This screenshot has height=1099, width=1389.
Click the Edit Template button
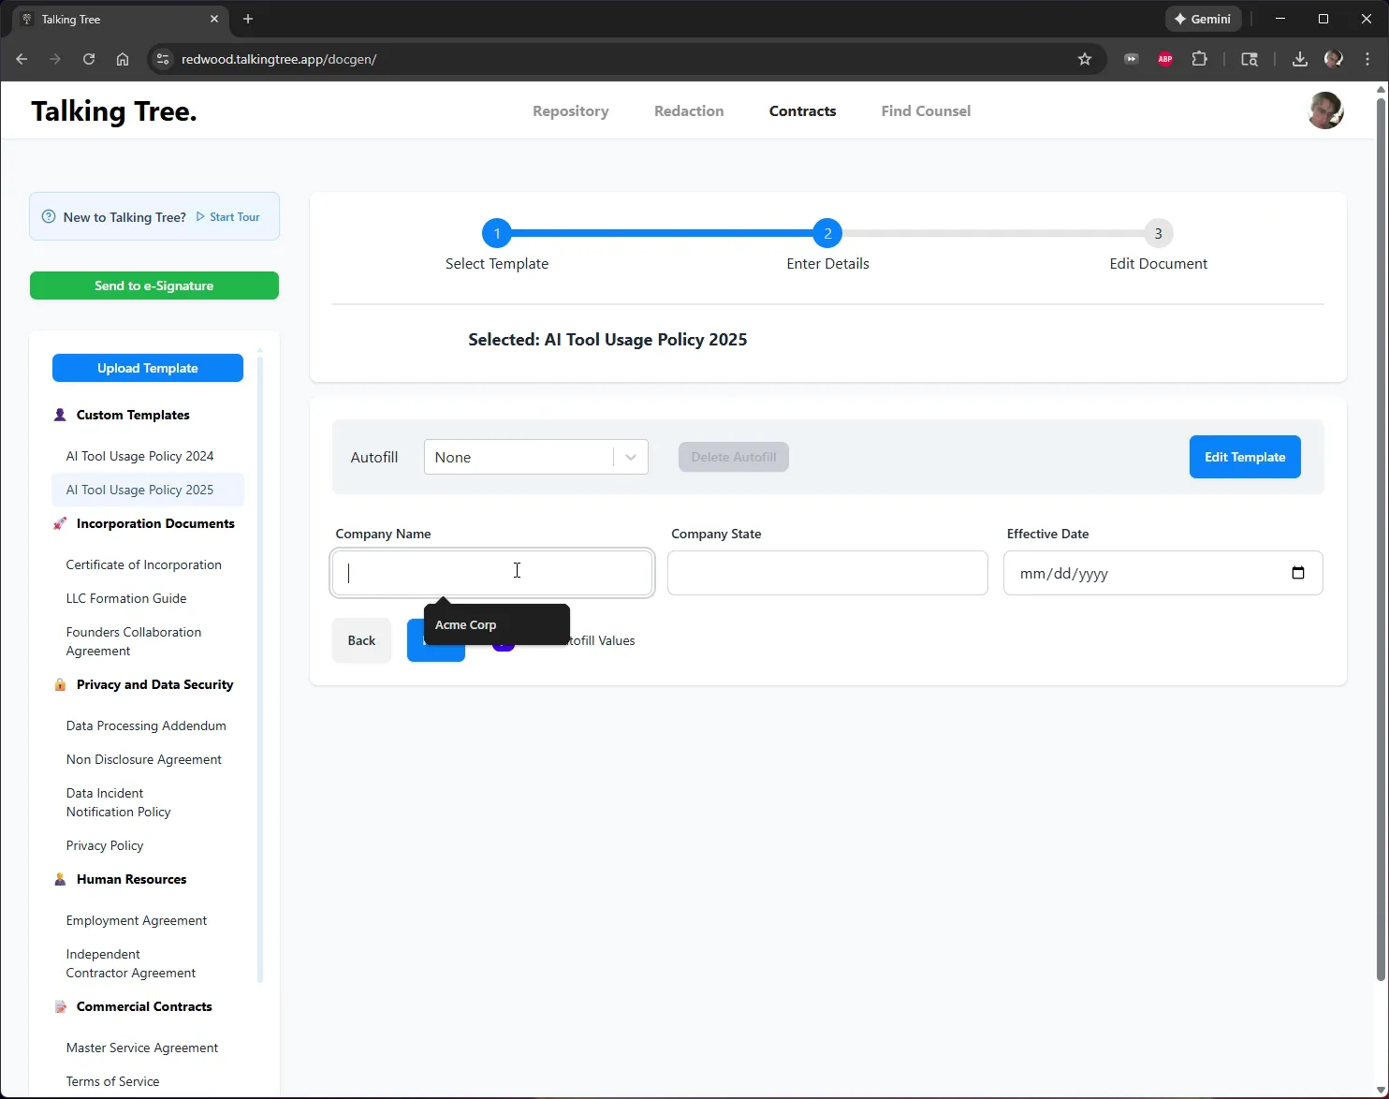(1245, 457)
